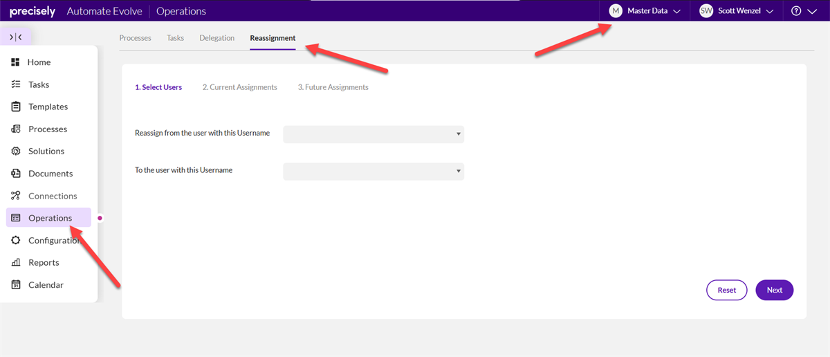The image size is (830, 357).
Task: Click 'Reassign from the user with this Username' label
Action: (x=203, y=133)
